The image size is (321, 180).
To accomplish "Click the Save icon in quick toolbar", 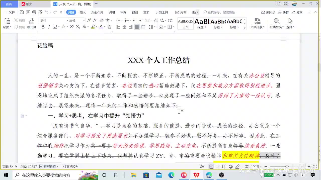I will [x=22, y=12].
